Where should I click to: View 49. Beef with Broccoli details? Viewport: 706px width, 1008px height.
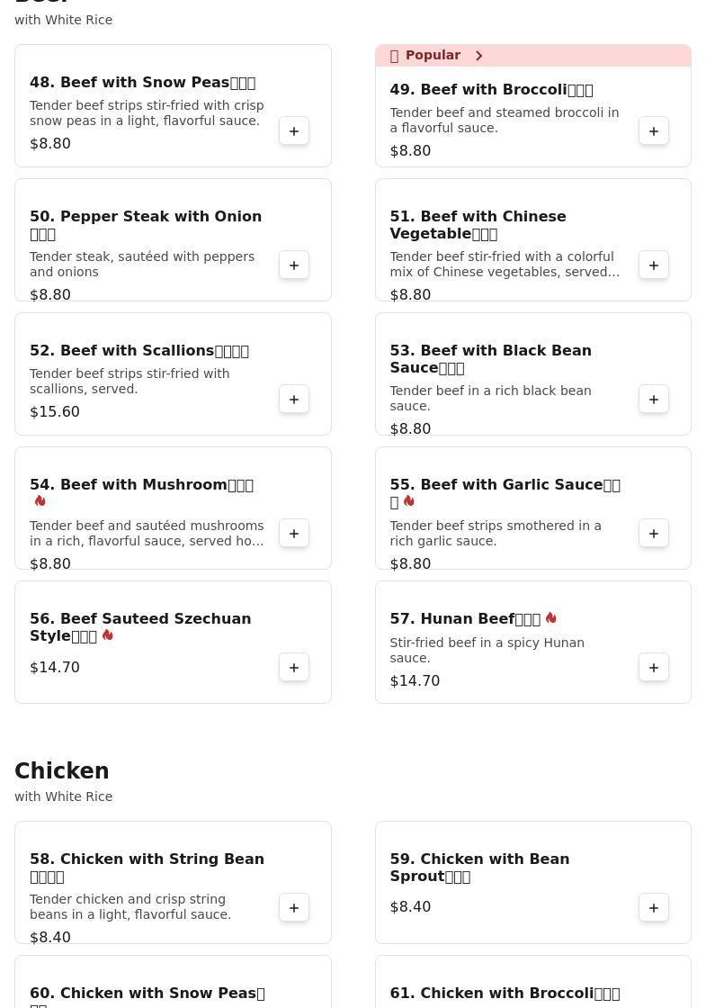pos(491,90)
